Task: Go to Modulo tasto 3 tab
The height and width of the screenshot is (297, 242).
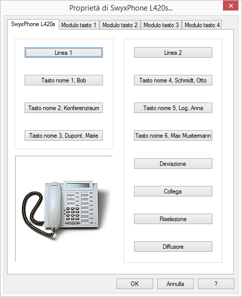Action: click(161, 25)
